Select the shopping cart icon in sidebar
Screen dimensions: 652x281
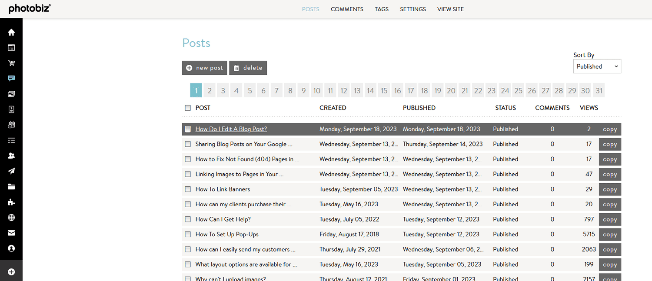pyautogui.click(x=11, y=63)
